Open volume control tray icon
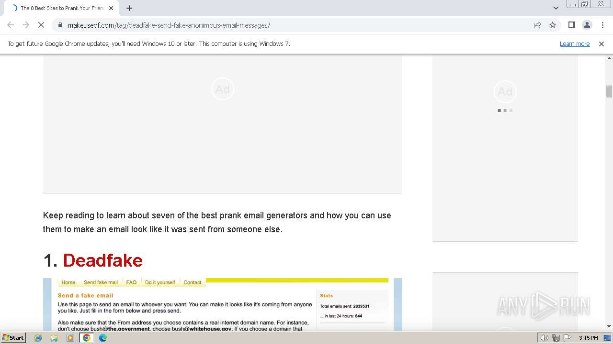This screenshot has width=613, height=344. (x=544, y=338)
